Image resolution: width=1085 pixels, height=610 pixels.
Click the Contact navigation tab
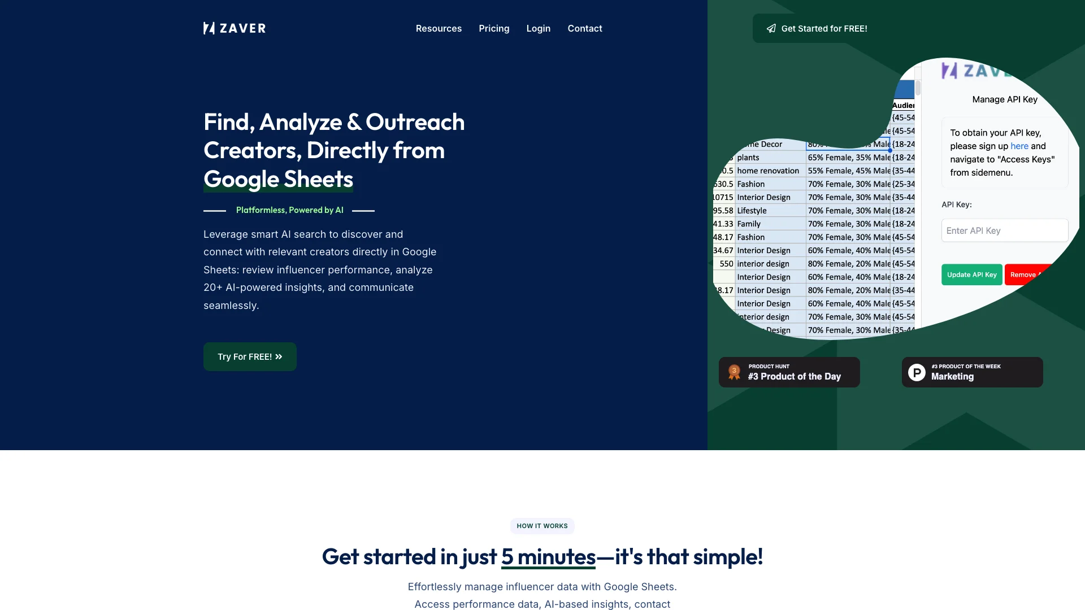point(585,28)
